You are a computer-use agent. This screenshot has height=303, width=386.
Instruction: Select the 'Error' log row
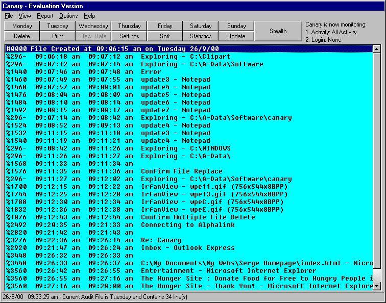[189, 72]
